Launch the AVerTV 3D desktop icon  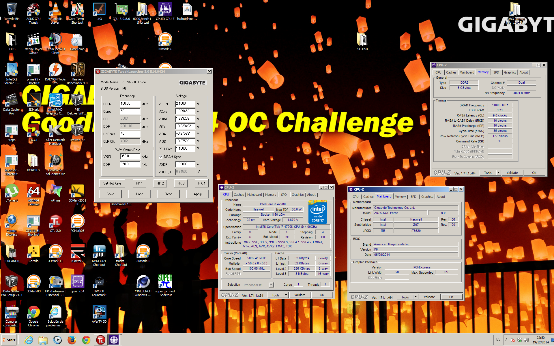99,314
